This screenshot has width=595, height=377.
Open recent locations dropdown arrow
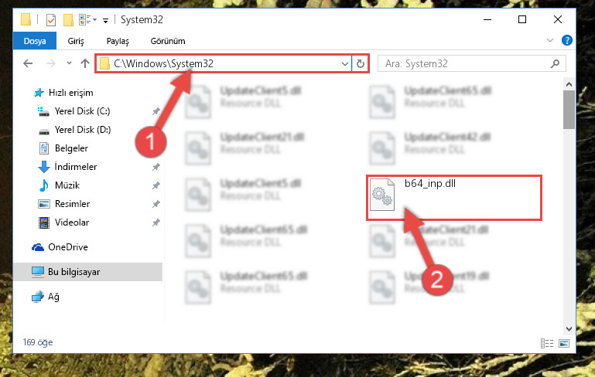click(69, 63)
